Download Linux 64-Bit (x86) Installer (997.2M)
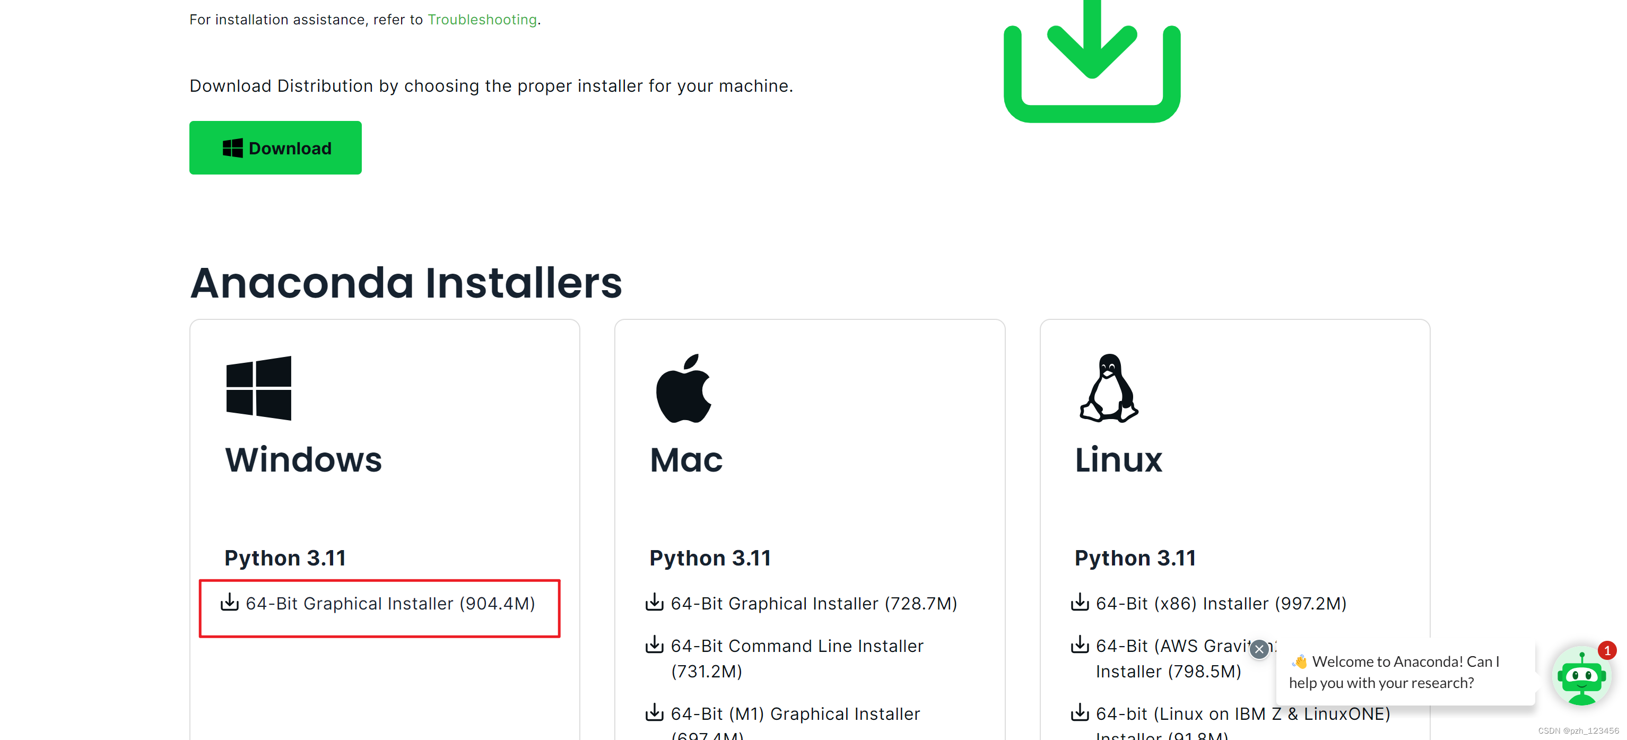The height and width of the screenshot is (740, 1627). tap(1220, 604)
